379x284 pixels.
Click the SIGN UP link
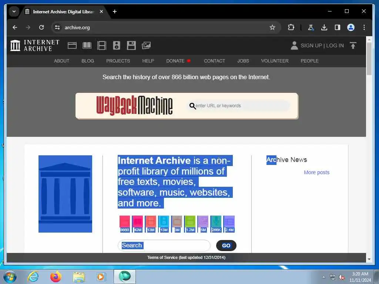(x=311, y=45)
